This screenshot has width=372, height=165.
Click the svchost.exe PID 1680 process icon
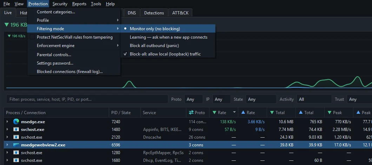coord(16,160)
